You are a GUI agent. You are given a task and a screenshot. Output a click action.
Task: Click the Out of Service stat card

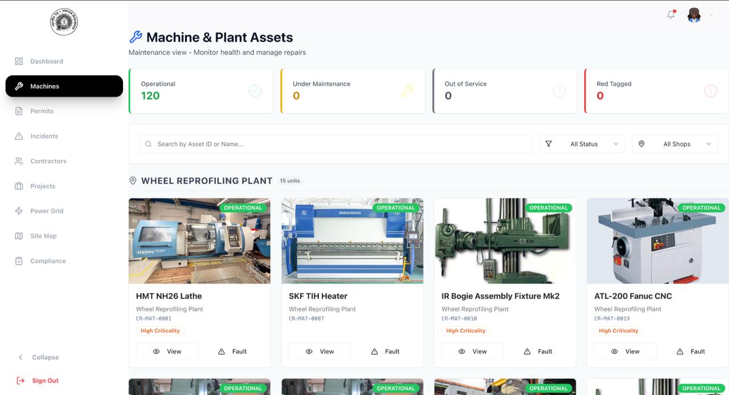pos(505,91)
